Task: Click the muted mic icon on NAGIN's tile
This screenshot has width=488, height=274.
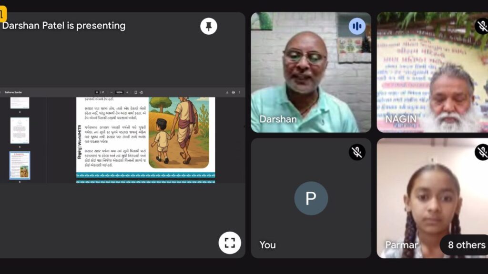Action: click(482, 26)
